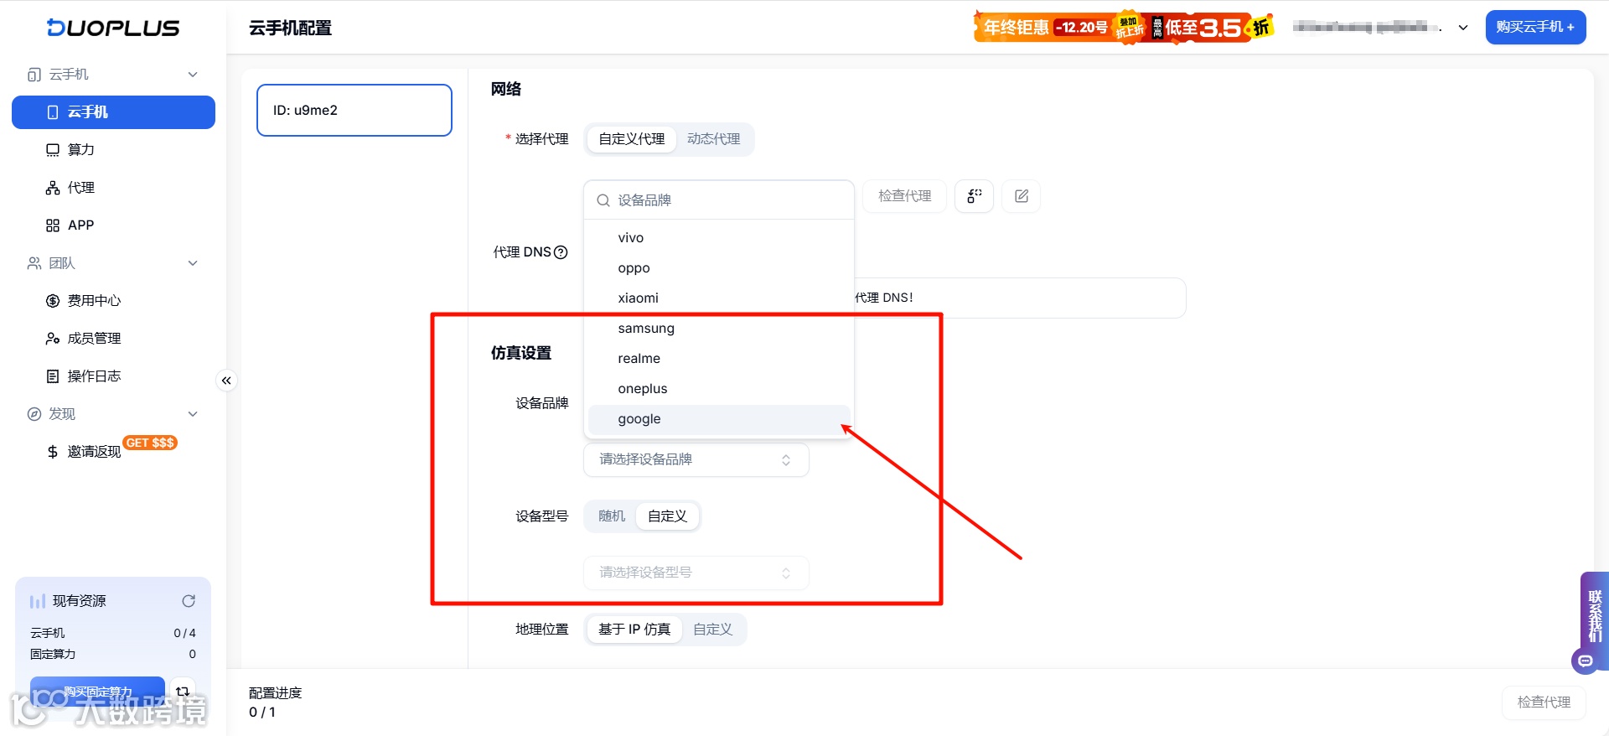1609x736 pixels.
Task: Open the 年终钜惠 promotion banner
Action: click(x=1124, y=28)
